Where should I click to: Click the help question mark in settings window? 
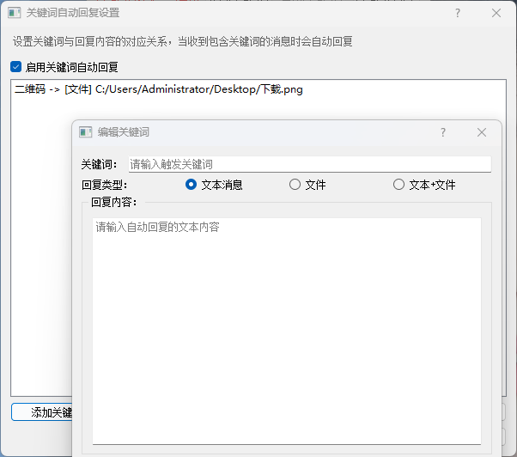pyautogui.click(x=458, y=13)
